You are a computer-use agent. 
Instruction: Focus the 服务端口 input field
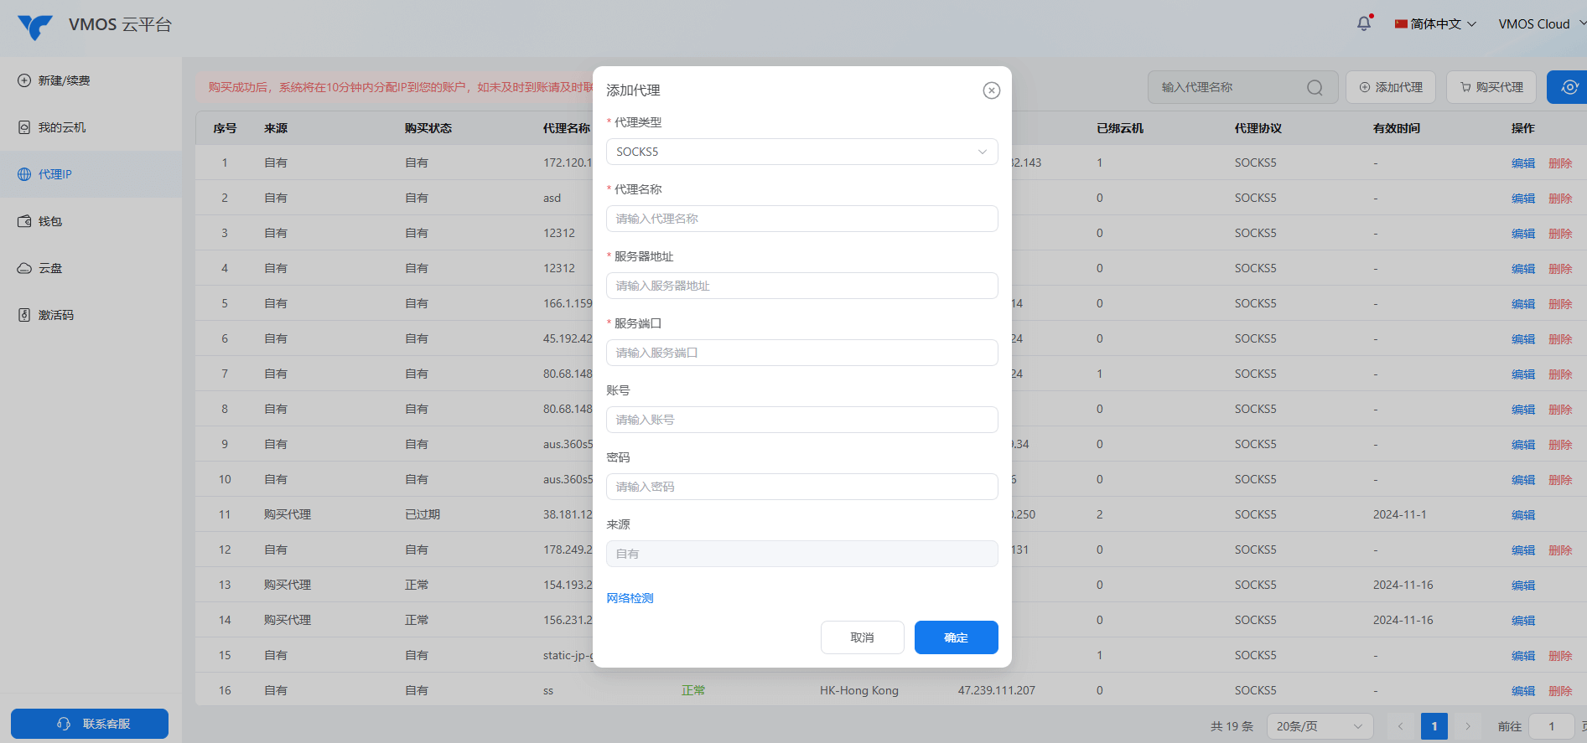tap(801, 353)
